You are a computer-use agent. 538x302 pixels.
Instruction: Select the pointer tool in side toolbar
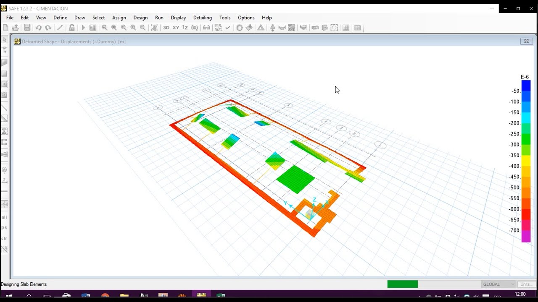pos(4,39)
